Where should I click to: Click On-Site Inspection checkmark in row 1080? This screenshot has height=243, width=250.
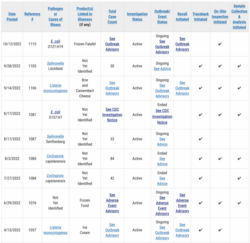pyautogui.click(x=220, y=159)
